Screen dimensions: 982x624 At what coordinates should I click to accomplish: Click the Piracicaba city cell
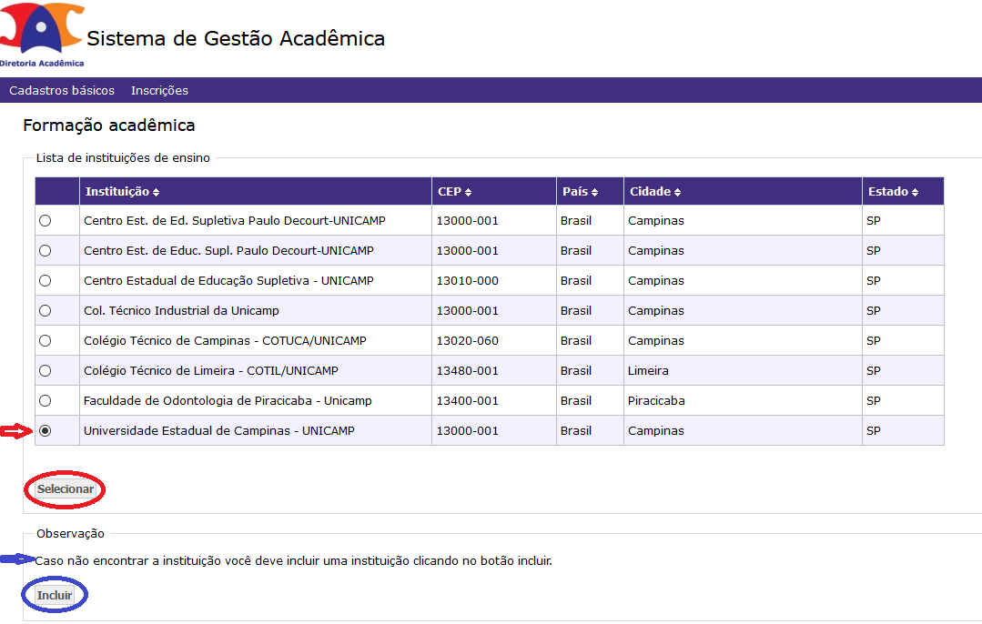(743, 401)
